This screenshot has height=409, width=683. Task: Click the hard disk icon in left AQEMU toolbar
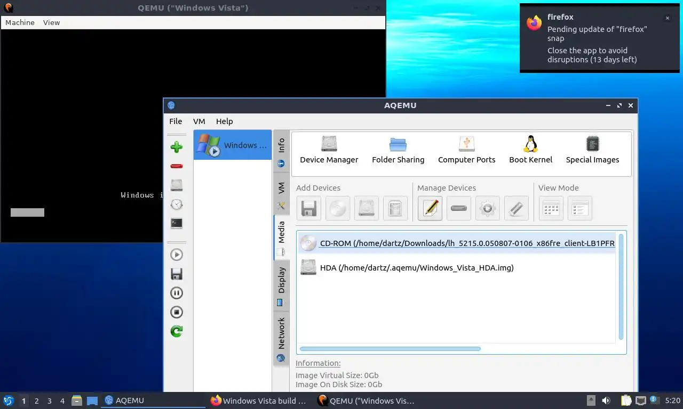(x=177, y=185)
